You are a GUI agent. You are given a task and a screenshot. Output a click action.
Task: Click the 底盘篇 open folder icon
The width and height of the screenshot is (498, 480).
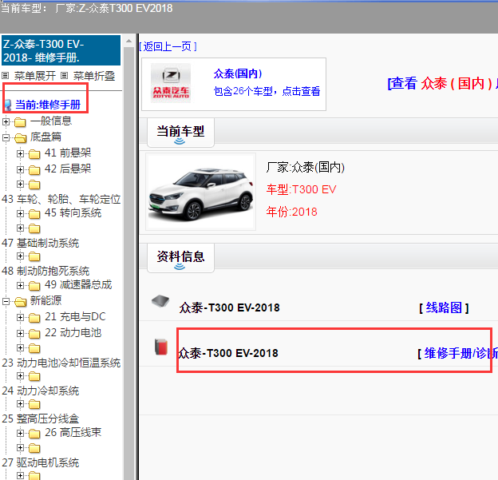coord(20,138)
